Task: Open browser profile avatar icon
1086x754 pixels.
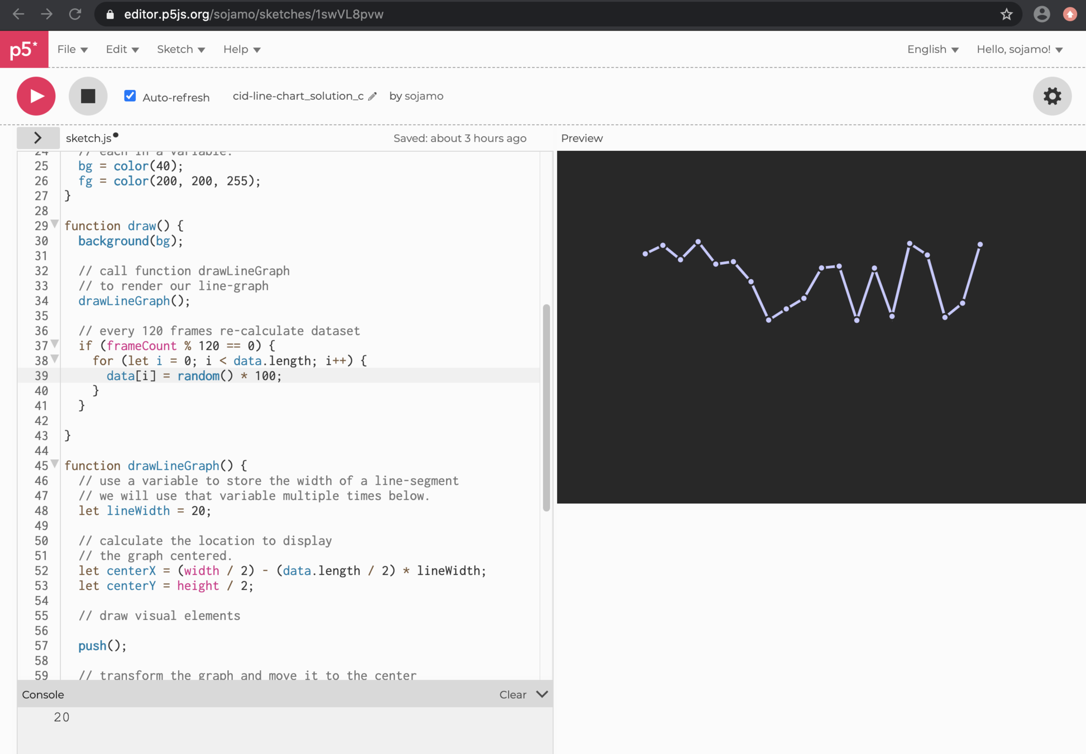Action: 1041,14
